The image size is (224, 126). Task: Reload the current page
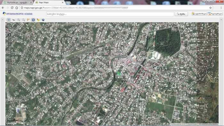[12, 8]
